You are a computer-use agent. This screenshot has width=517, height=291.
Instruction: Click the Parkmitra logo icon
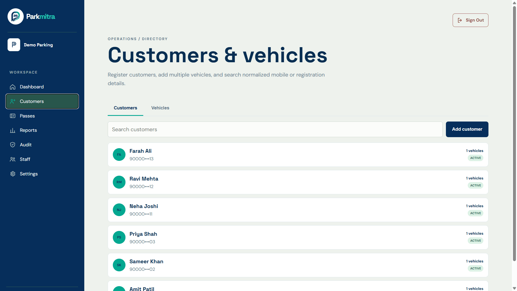[x=16, y=16]
